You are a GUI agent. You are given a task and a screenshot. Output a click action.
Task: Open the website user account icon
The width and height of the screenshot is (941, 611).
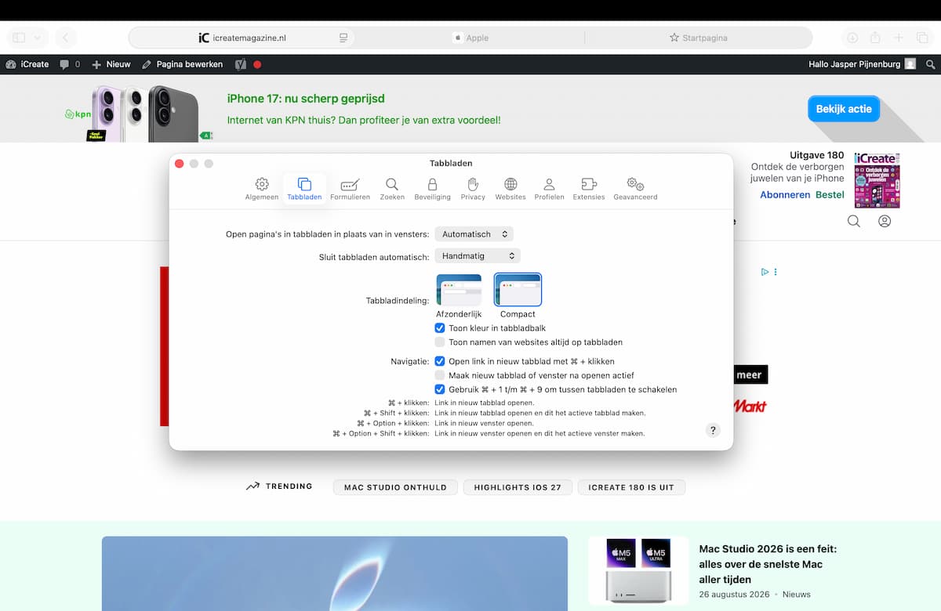tap(885, 221)
